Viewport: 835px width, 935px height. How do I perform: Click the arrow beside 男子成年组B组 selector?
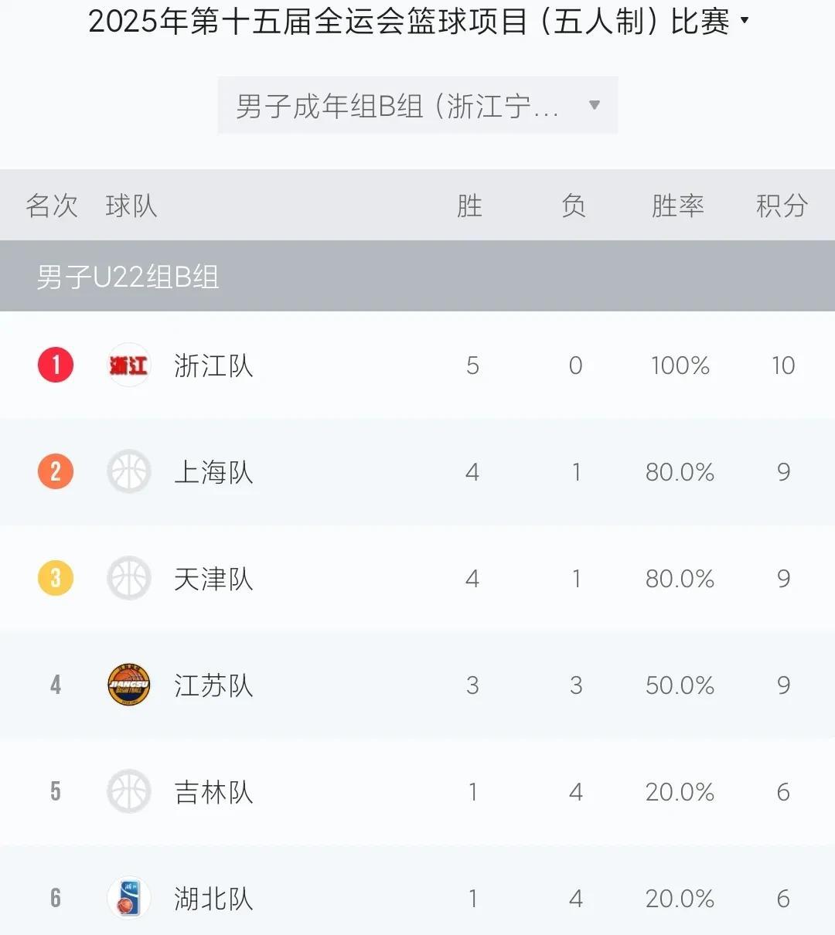pyautogui.click(x=594, y=105)
